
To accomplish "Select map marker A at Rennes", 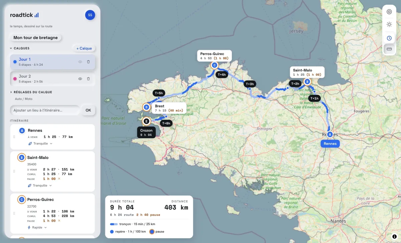I will [x=330, y=134].
